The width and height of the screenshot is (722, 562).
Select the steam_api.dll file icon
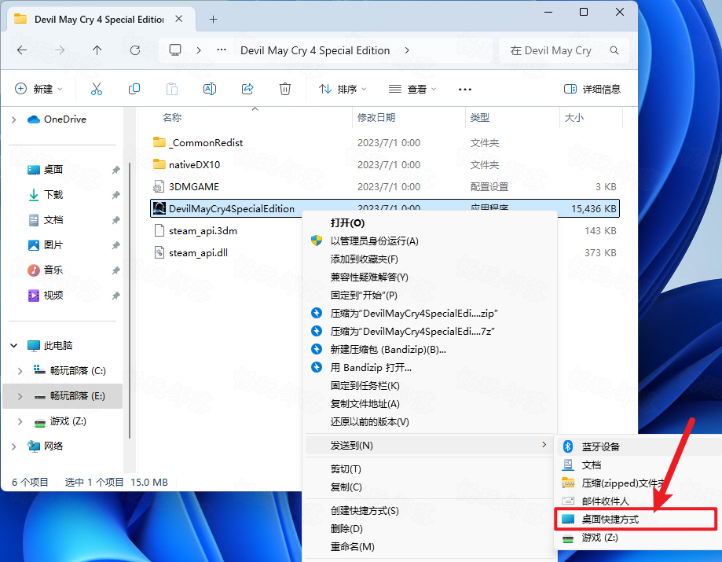[x=159, y=252]
